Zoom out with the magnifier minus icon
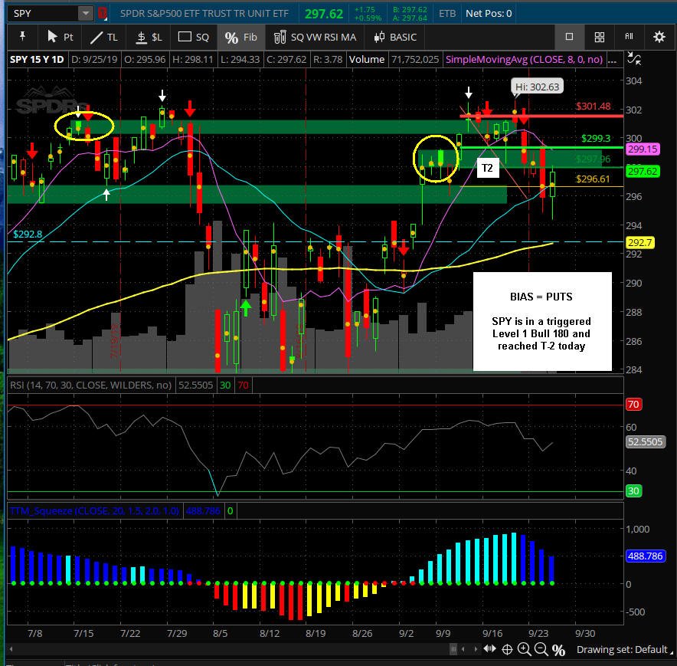This screenshot has height=666, width=677. click(x=541, y=649)
